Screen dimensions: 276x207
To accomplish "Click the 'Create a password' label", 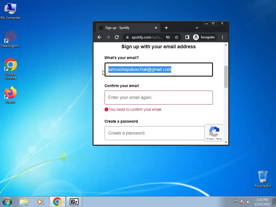I will point(121,122).
